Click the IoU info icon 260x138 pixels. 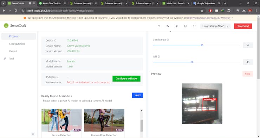(x=159, y=57)
